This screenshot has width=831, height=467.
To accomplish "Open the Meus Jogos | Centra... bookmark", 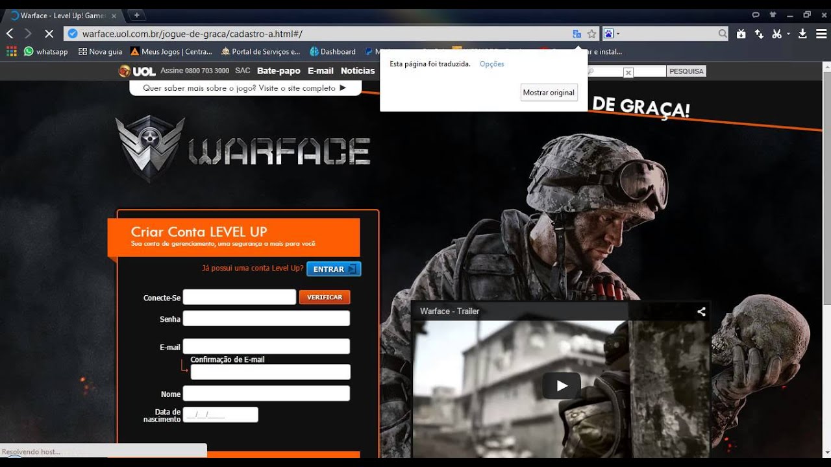I will [x=171, y=51].
